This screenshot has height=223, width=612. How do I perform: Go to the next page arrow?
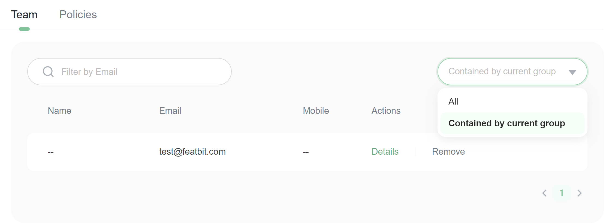579,193
